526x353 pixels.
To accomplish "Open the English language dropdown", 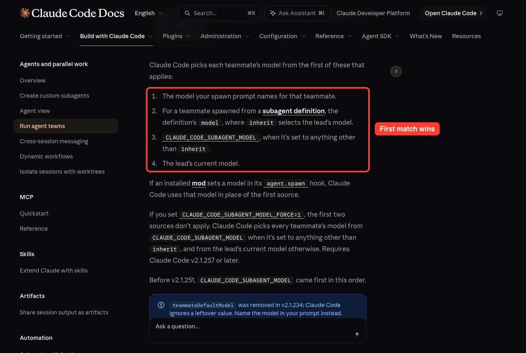I will click(x=149, y=13).
